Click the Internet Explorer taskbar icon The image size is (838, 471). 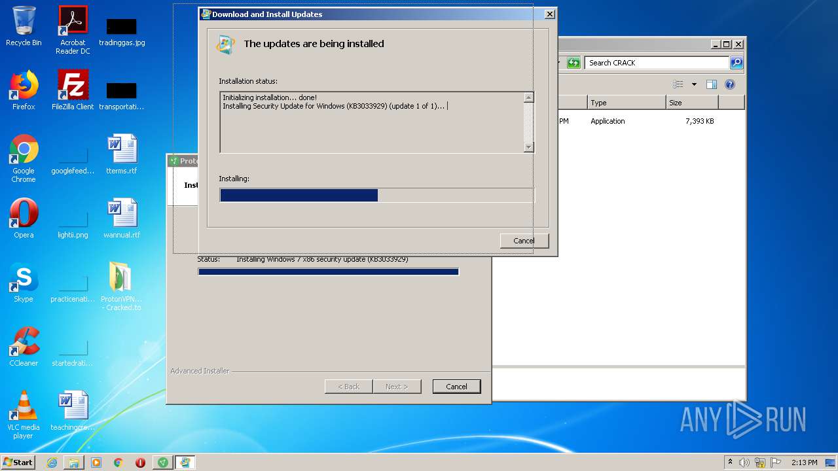(x=52, y=462)
